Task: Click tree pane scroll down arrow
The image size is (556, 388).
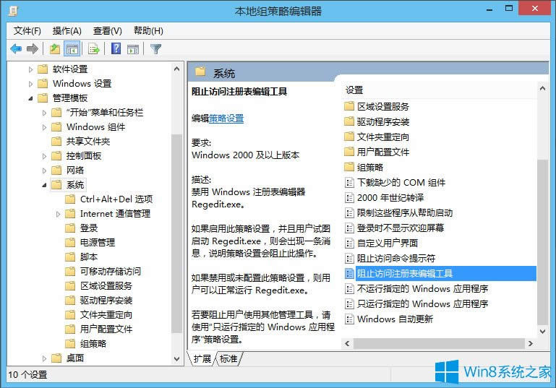Action: pyautogui.click(x=176, y=358)
